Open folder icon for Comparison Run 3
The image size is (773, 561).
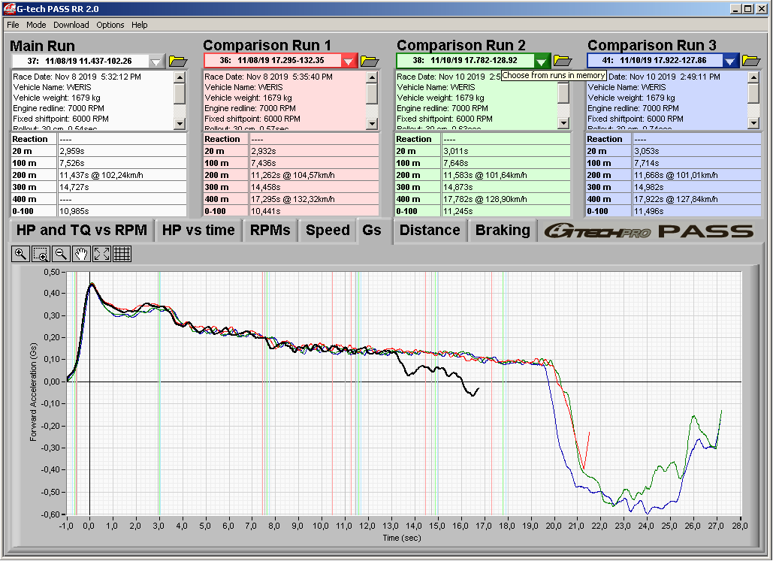pyautogui.click(x=753, y=61)
